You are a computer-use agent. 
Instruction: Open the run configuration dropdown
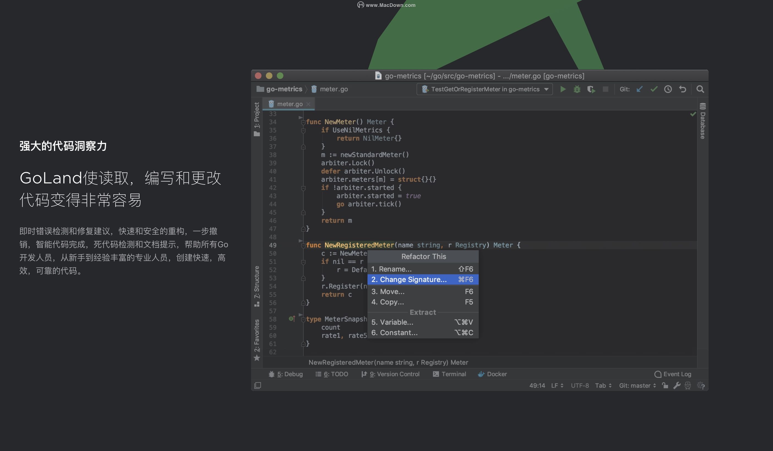[485, 89]
